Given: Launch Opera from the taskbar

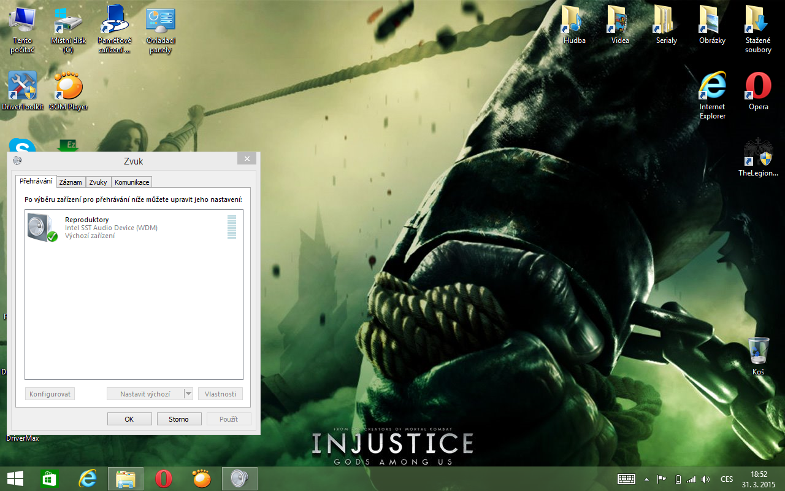Looking at the screenshot, I should (x=164, y=479).
